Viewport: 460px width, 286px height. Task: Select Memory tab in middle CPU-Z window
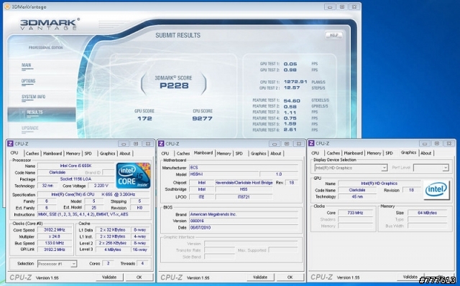coord(224,153)
